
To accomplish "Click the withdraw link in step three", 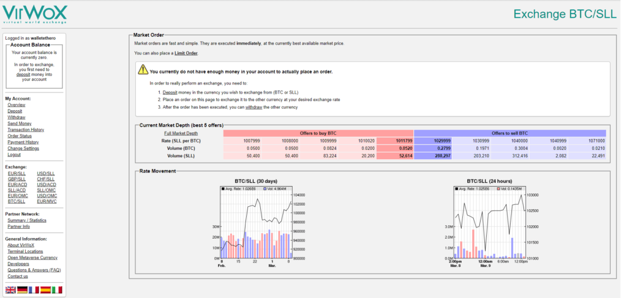I will (x=253, y=107).
